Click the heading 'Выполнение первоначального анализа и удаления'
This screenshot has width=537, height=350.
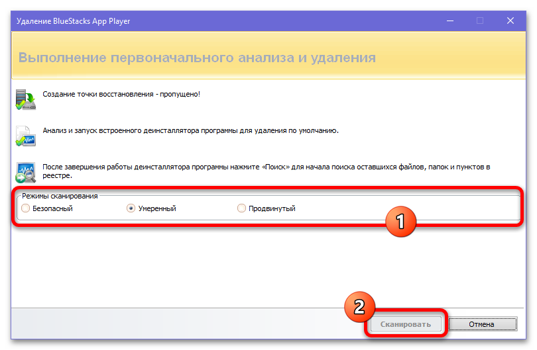[x=197, y=58]
